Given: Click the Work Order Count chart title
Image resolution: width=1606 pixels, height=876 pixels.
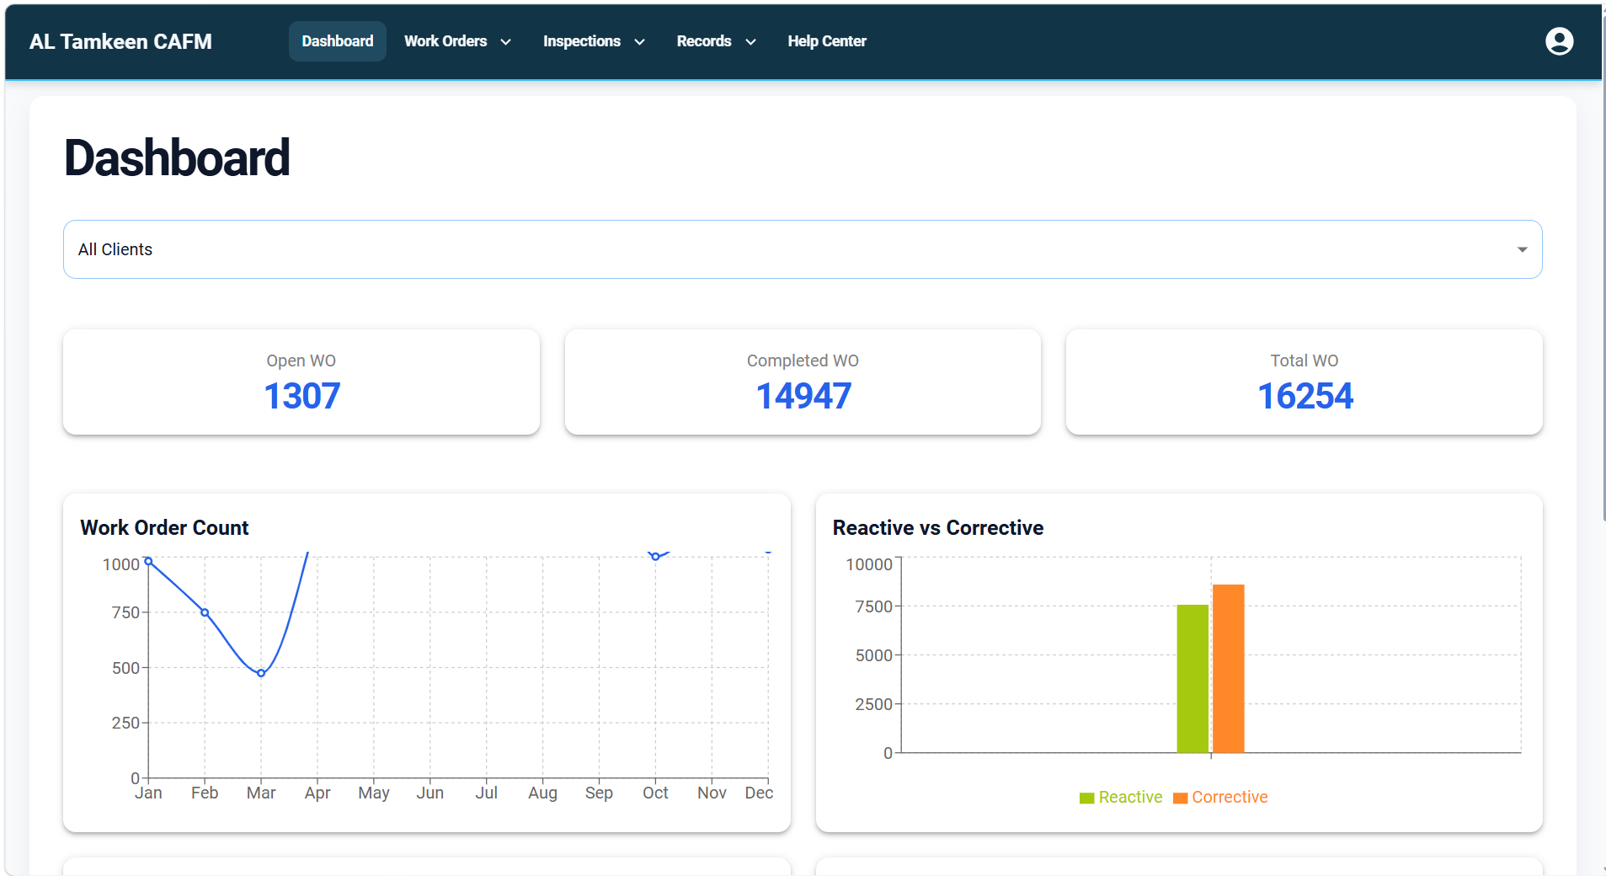Looking at the screenshot, I should (164, 527).
